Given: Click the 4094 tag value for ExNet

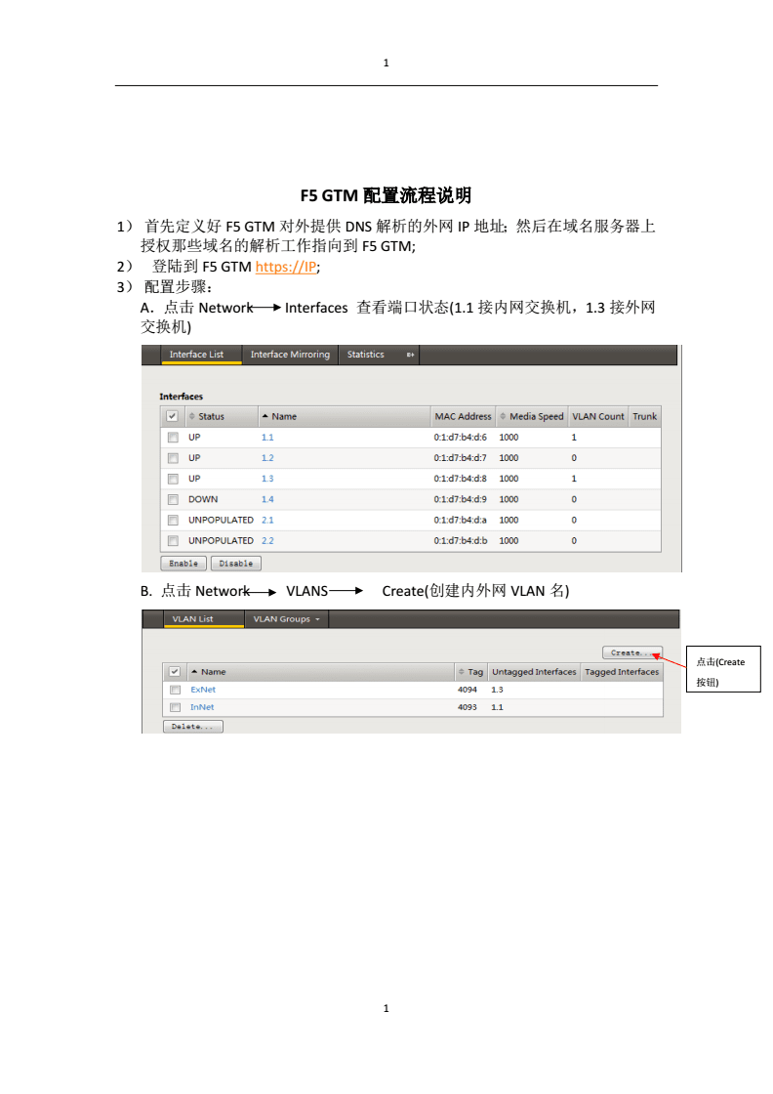Looking at the screenshot, I should click(467, 690).
